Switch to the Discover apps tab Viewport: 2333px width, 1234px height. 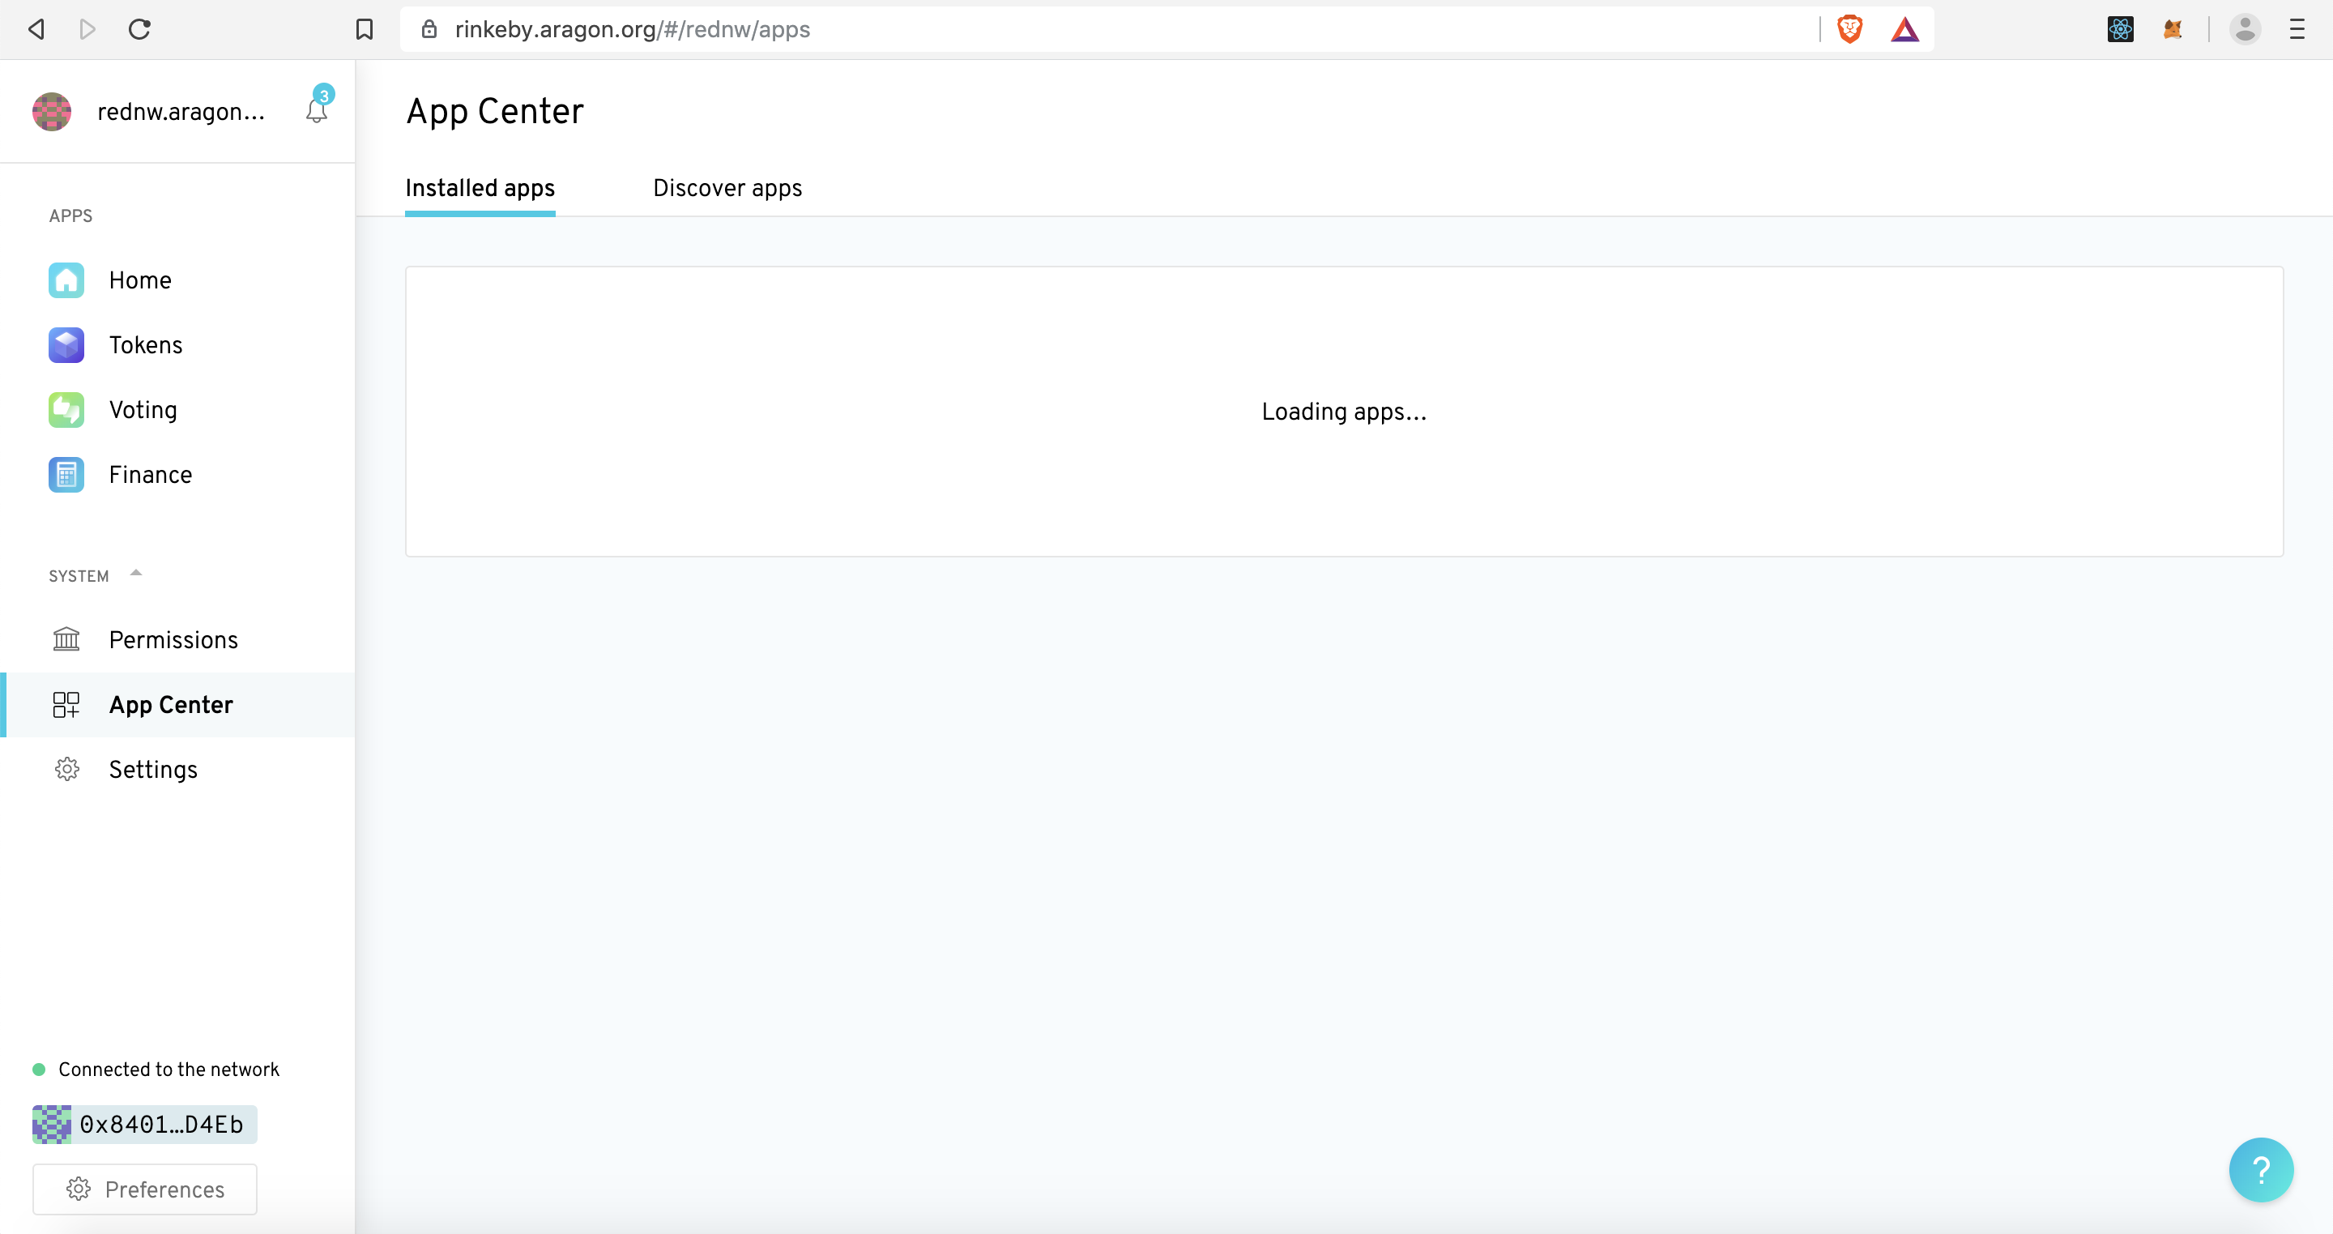click(727, 189)
